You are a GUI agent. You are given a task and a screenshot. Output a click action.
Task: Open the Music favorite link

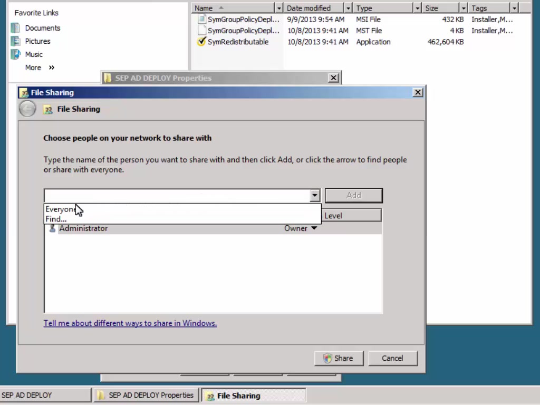(34, 54)
